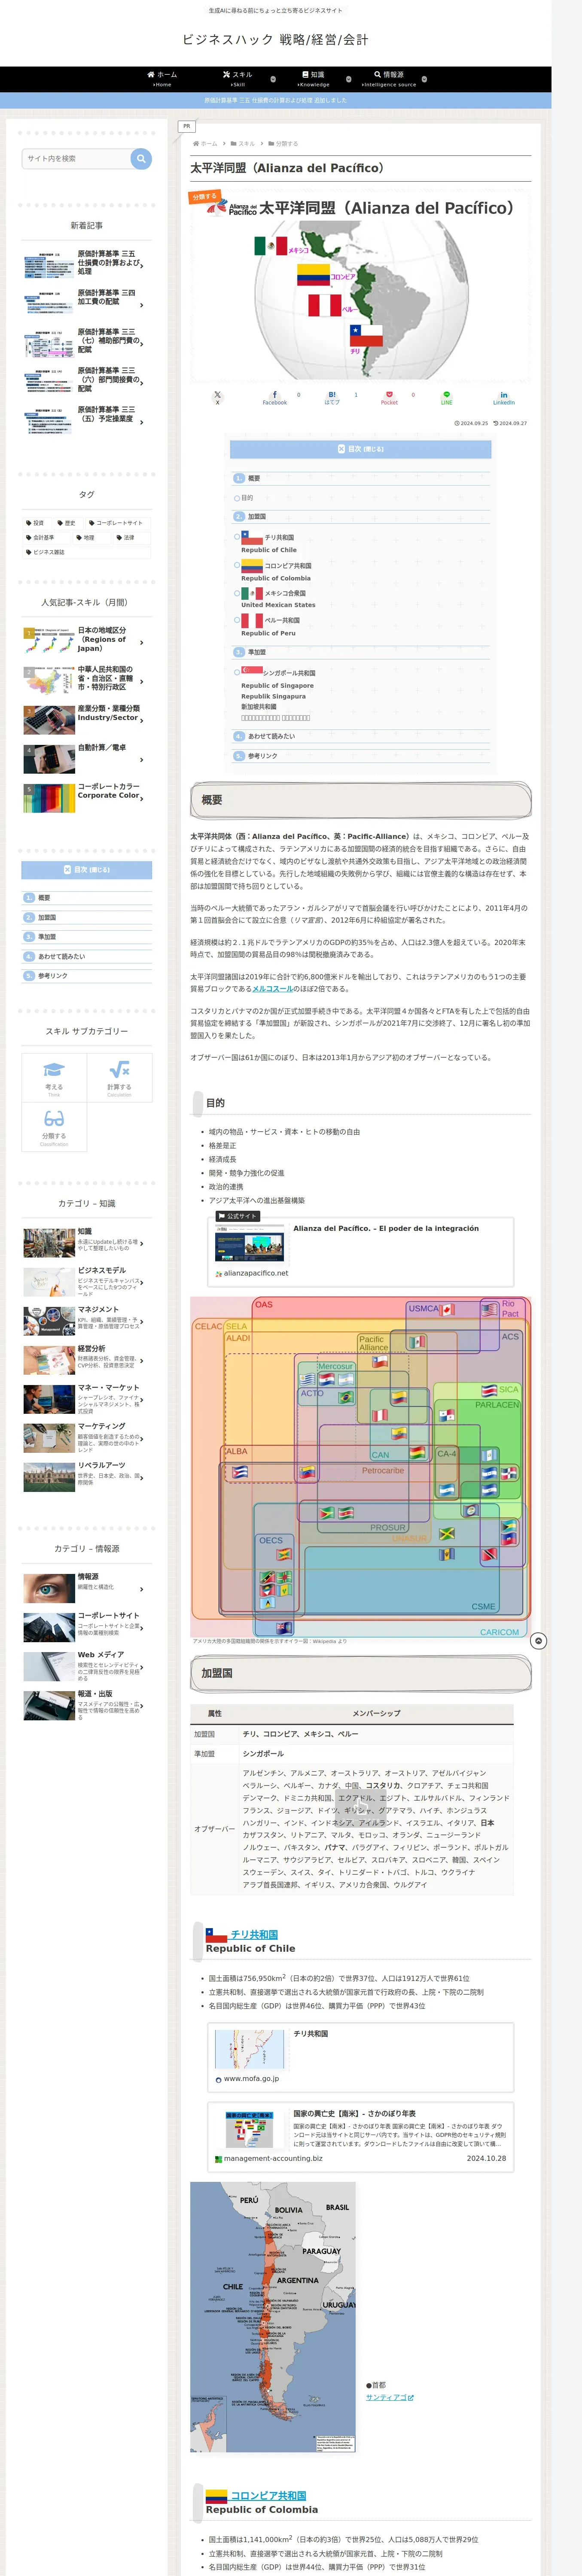The width and height of the screenshot is (582, 2576).
Task: Click Colombia flag in table of contents
Action: click(x=252, y=565)
